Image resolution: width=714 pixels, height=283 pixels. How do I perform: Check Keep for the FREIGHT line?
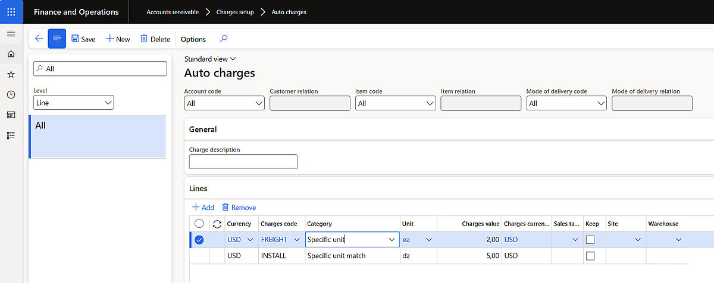(590, 240)
